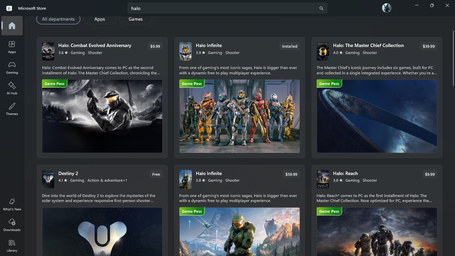Image resolution: width=455 pixels, height=256 pixels.
Task: Click the $59.99 Halo Infinite box art icon
Action: tap(186, 179)
